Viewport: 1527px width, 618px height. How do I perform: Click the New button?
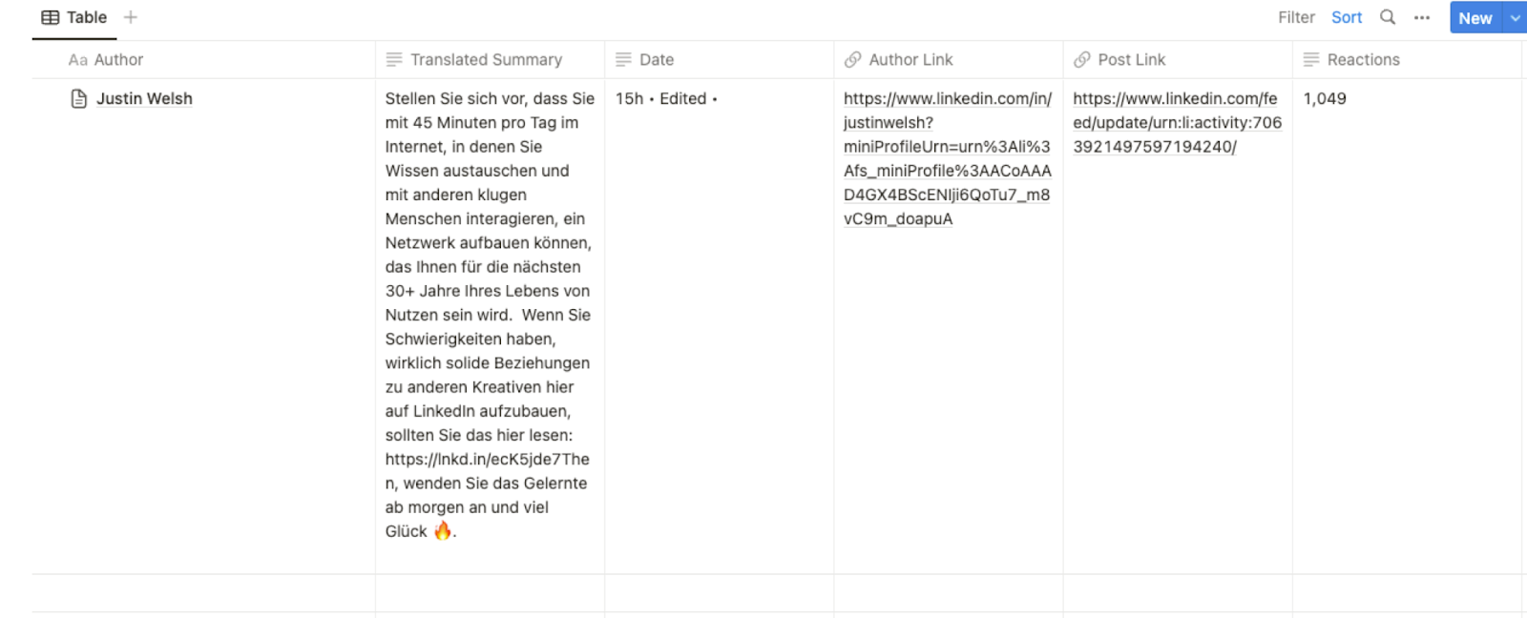point(1475,17)
